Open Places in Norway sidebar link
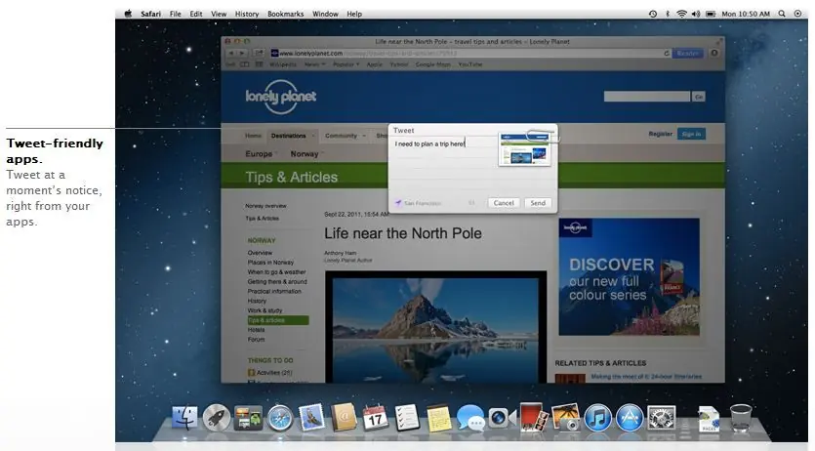 [x=270, y=263]
